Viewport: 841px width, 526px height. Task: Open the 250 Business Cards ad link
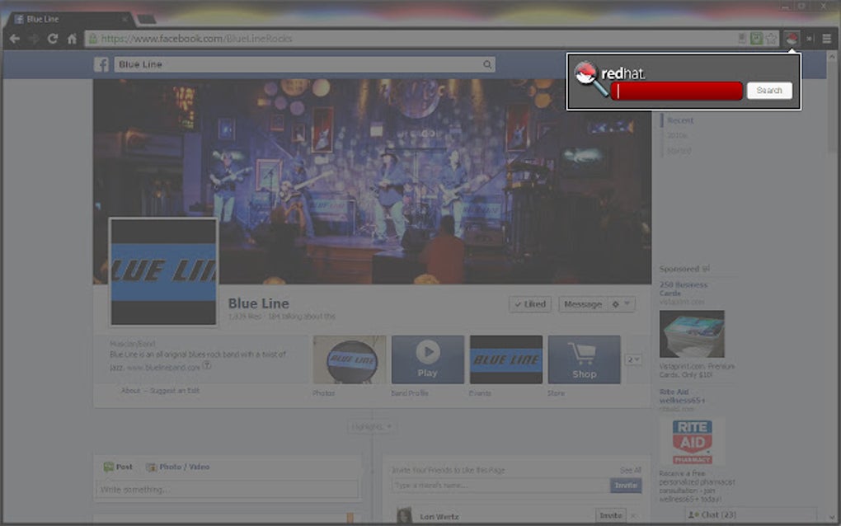click(x=684, y=289)
